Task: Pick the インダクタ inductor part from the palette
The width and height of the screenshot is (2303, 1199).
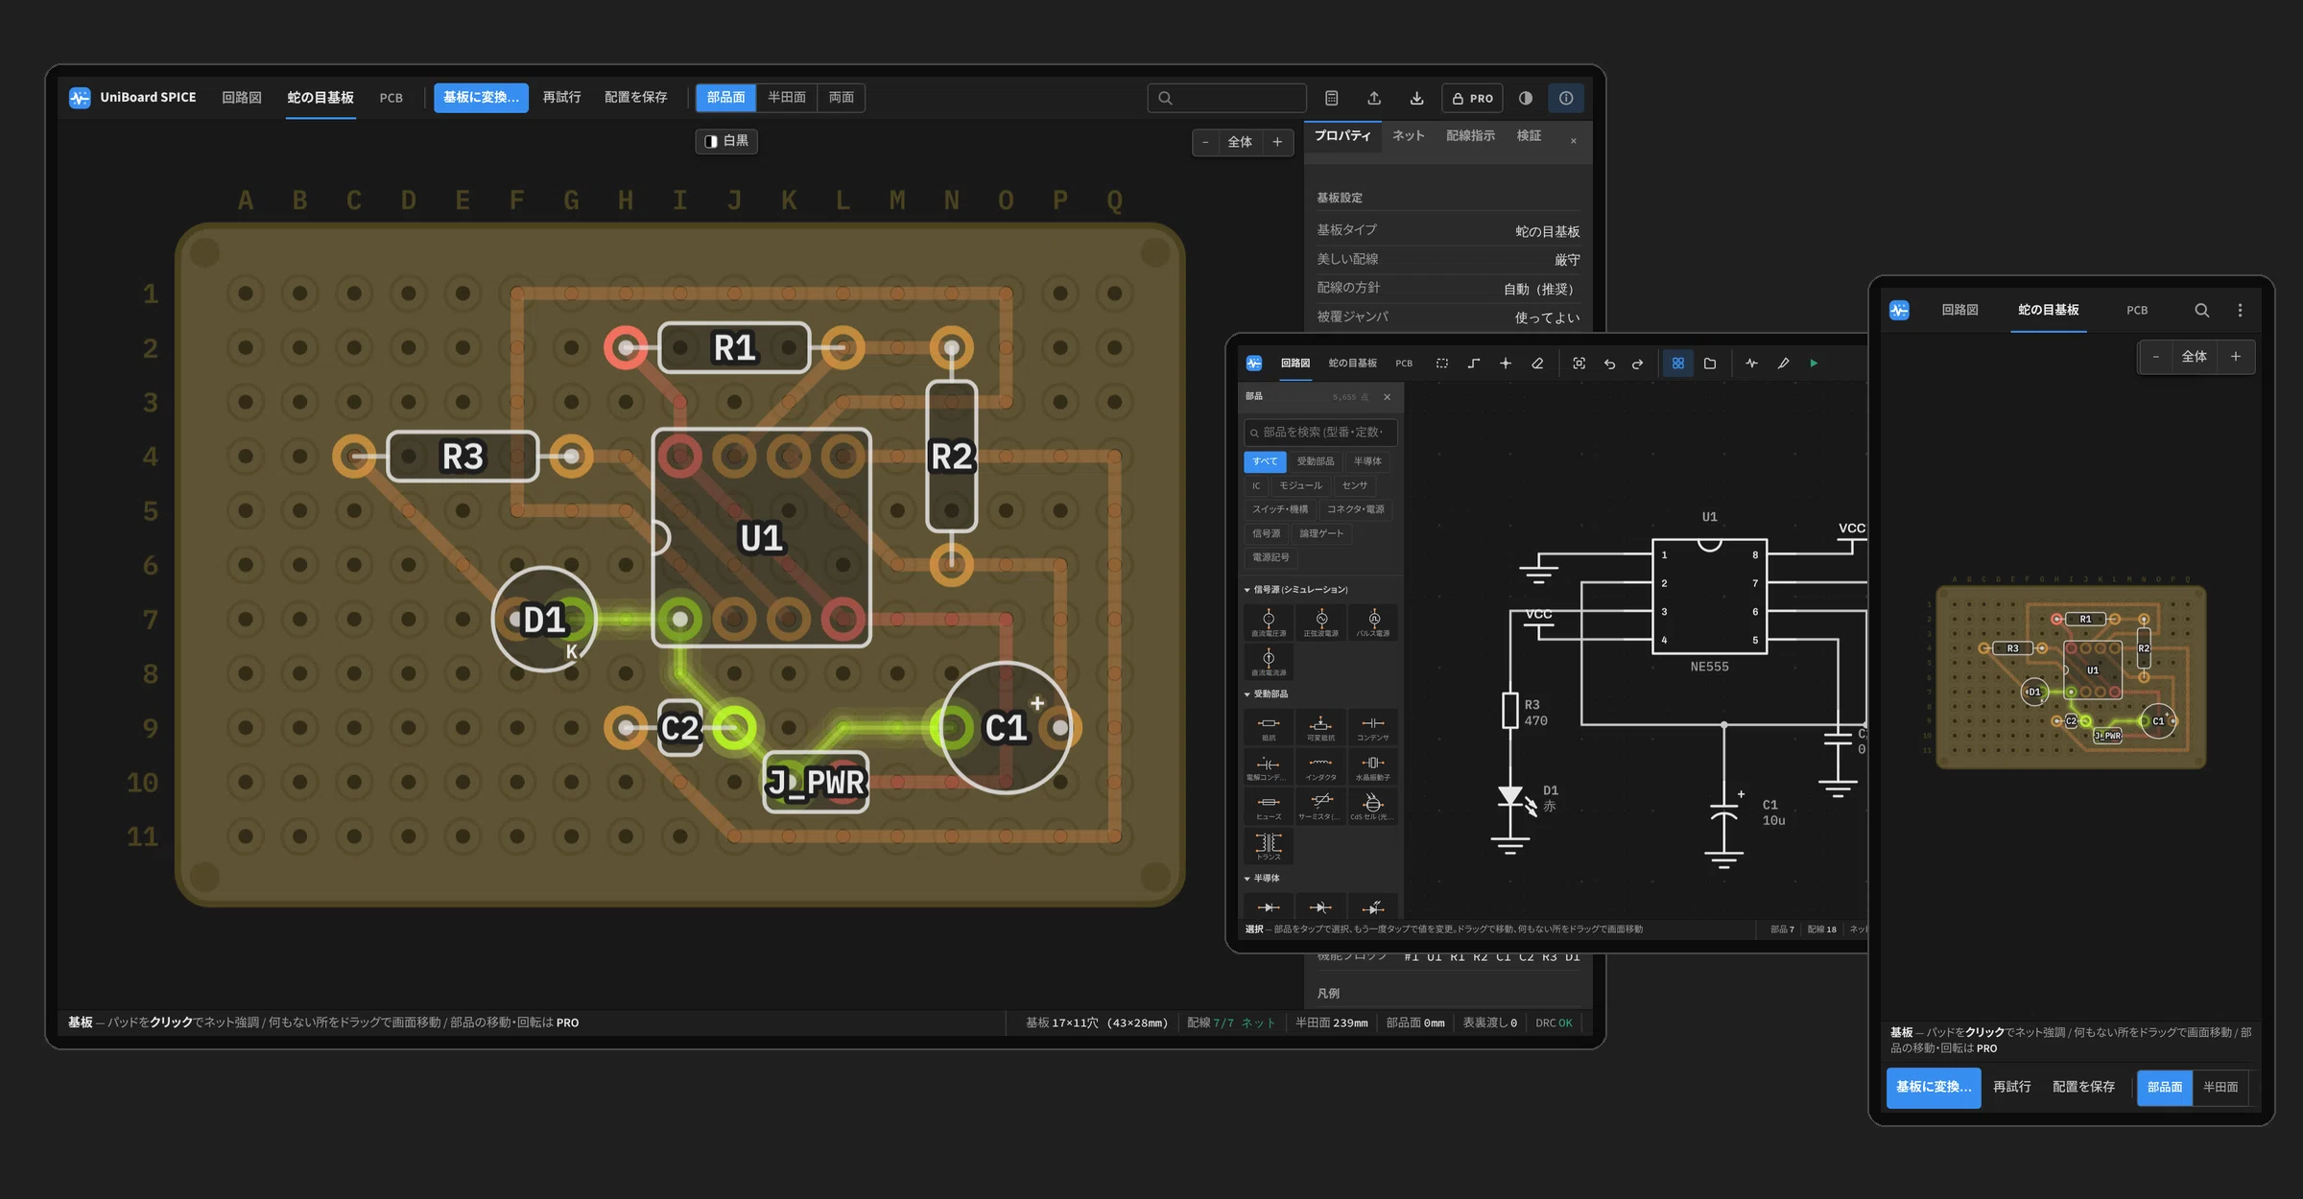Action: (x=1320, y=767)
